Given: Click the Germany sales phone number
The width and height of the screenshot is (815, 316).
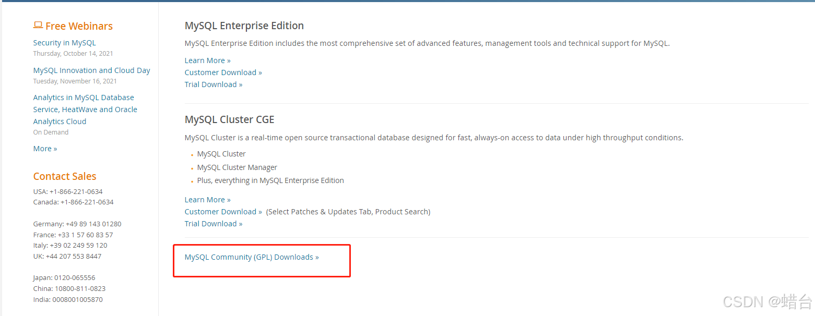Looking at the screenshot, I should pyautogui.click(x=93, y=224).
